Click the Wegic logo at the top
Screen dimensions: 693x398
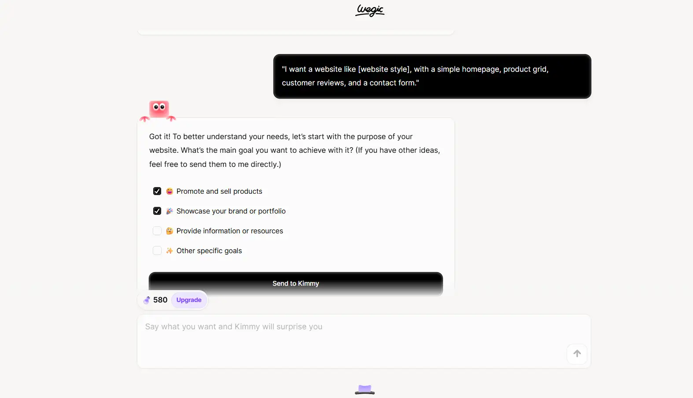point(370,10)
